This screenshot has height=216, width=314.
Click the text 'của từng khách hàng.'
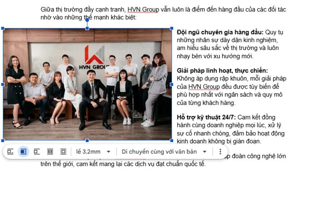206,103
